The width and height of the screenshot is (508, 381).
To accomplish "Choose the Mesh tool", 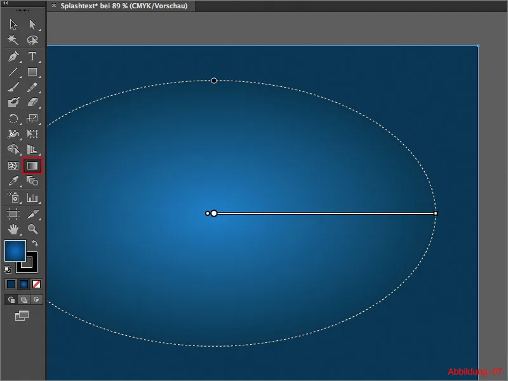I will click(13, 166).
